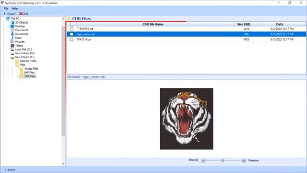Select the Downloads tree label
This screenshot has width=307, height=173.
[x=22, y=34]
